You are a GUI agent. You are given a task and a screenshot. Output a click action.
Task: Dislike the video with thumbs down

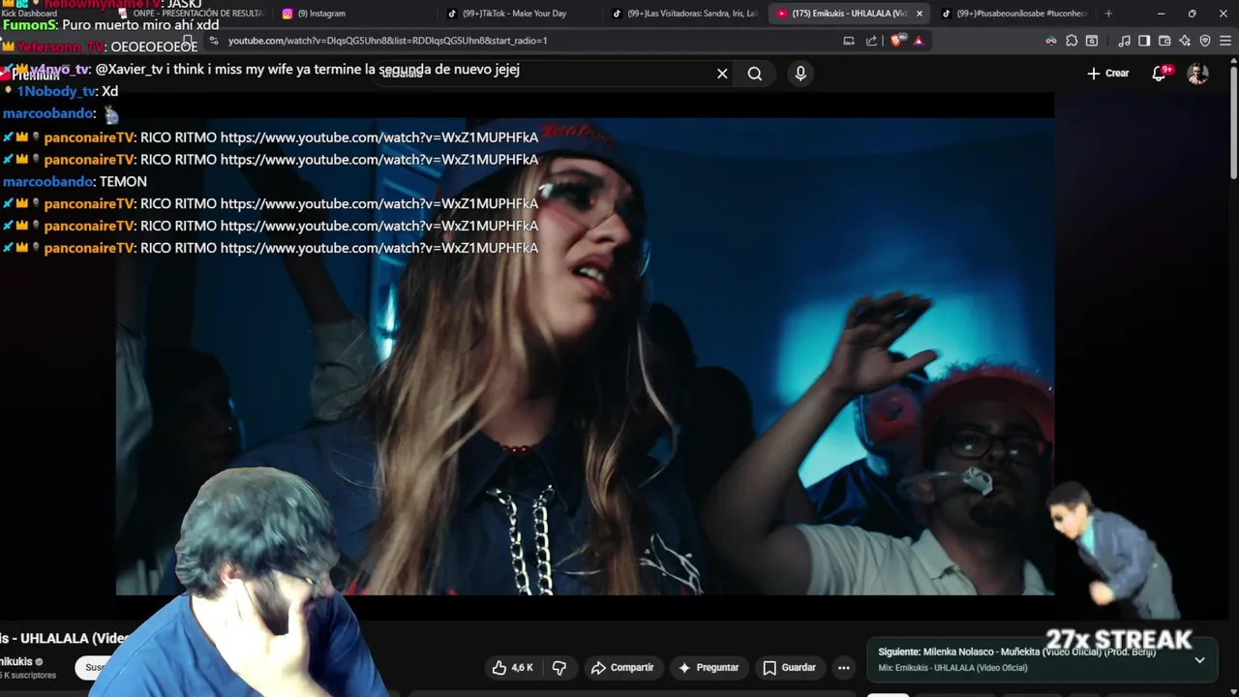coord(559,668)
